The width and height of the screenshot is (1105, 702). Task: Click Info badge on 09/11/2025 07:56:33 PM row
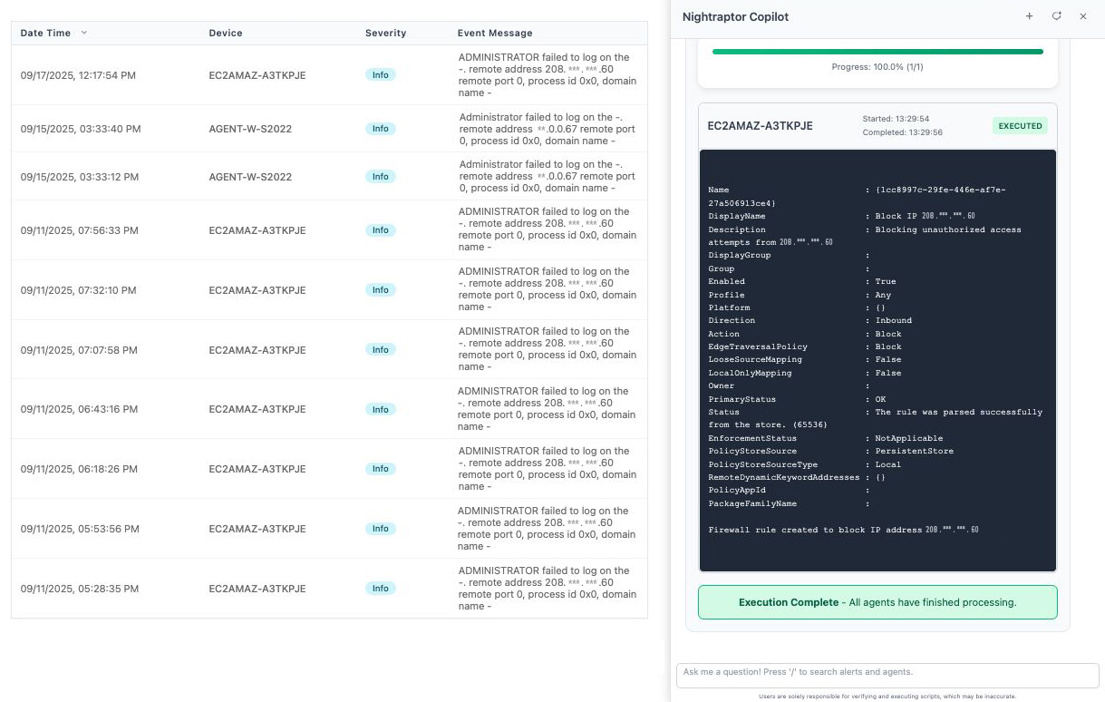tap(381, 230)
